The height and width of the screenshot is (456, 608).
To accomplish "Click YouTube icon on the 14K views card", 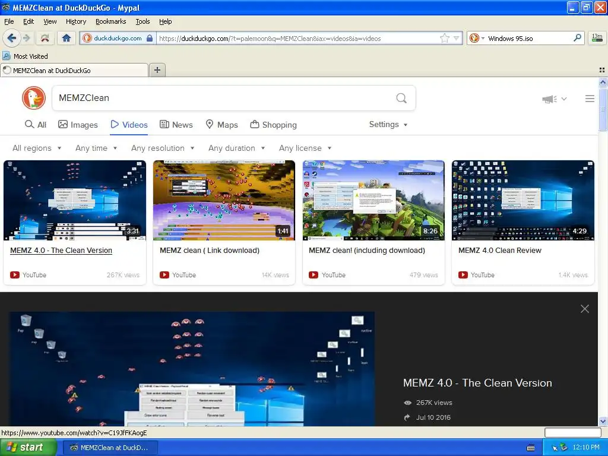I will pos(164,275).
